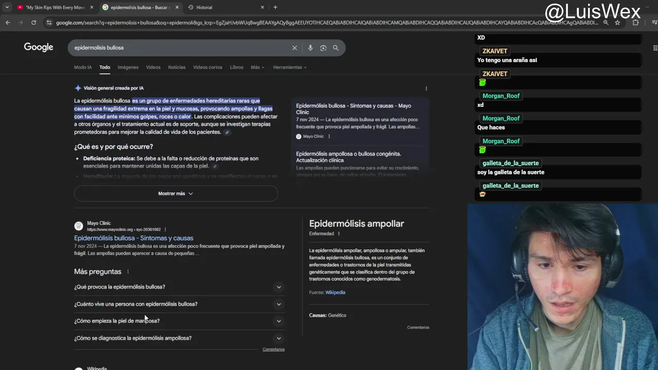Open AI overview three-dot options
Image resolution: width=658 pixels, height=370 pixels.
click(x=426, y=88)
